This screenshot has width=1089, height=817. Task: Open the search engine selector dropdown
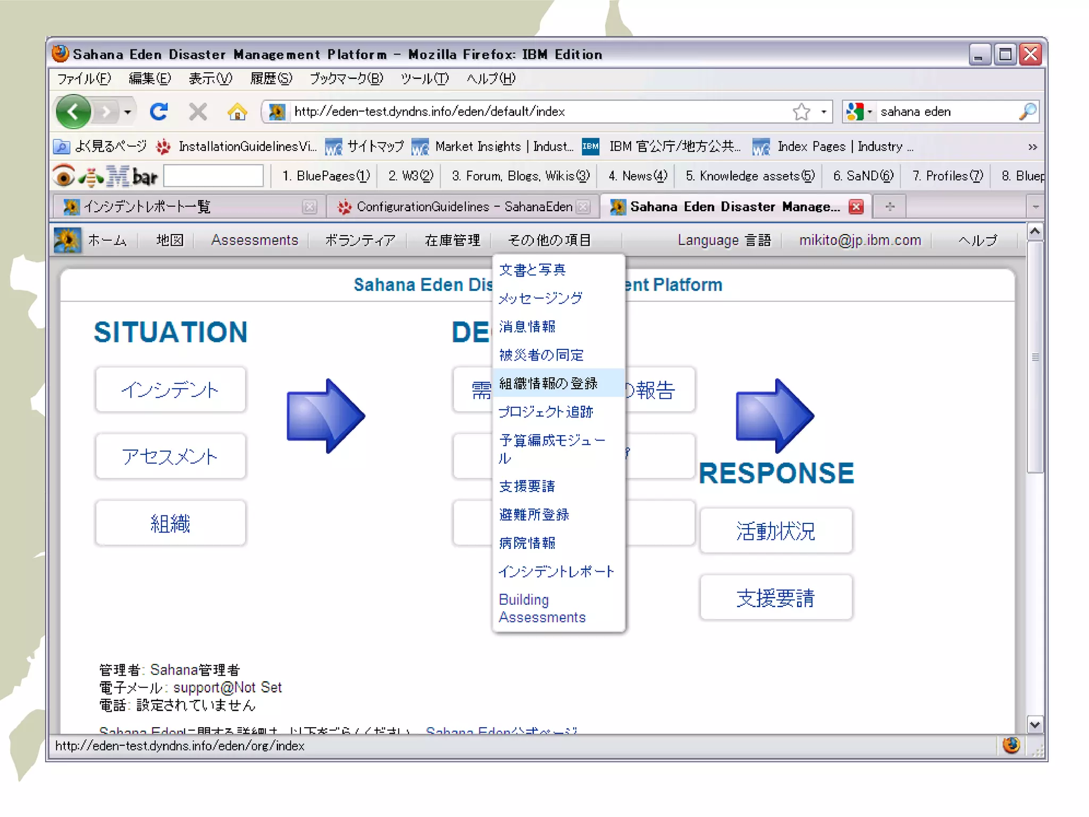pyautogui.click(x=859, y=112)
